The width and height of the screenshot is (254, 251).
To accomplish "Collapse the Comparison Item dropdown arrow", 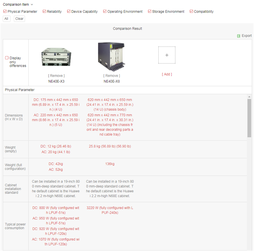I will pyautogui.click(x=32, y=5).
